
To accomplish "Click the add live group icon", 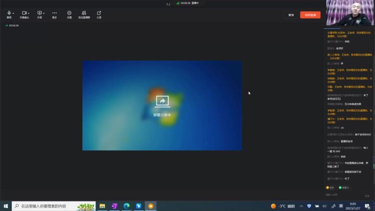I will pos(84,13).
